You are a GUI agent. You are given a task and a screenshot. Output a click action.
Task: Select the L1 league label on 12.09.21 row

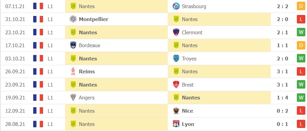pyautogui.click(x=50, y=111)
